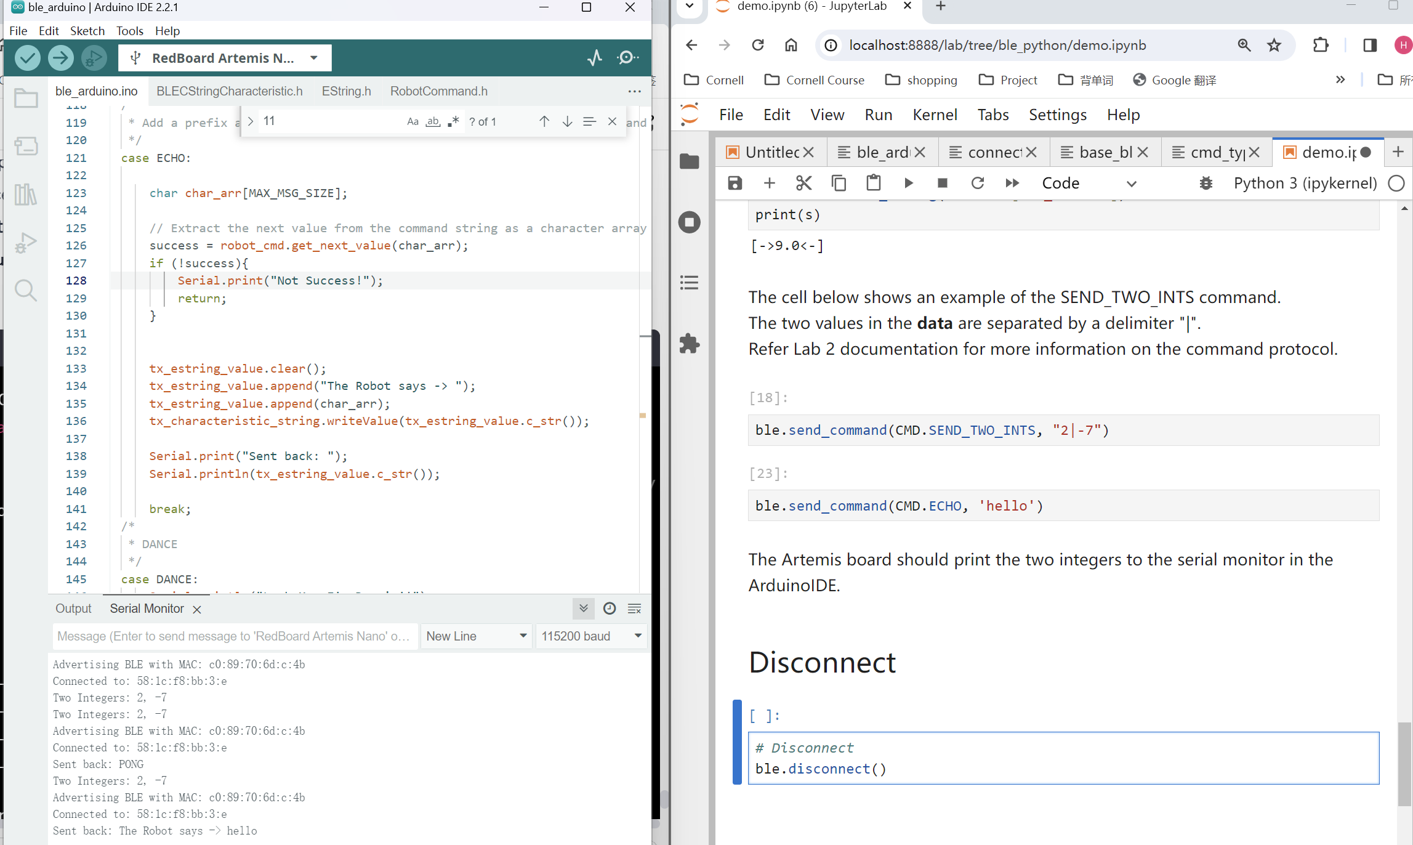Image resolution: width=1413 pixels, height=845 pixels.
Task: Click the notebook vertical scrollbar thumb
Action: (x=1404, y=764)
